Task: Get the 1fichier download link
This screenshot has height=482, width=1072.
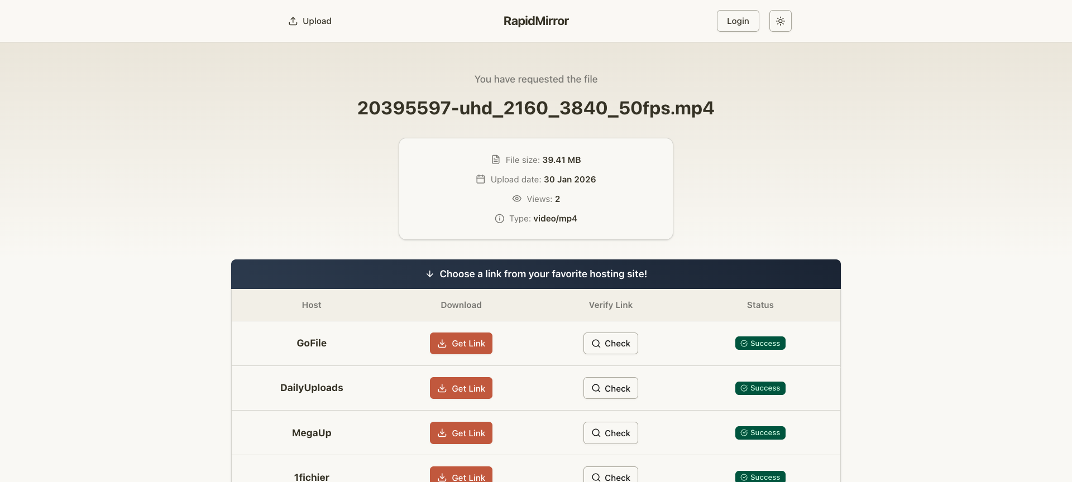Action: pos(461,475)
